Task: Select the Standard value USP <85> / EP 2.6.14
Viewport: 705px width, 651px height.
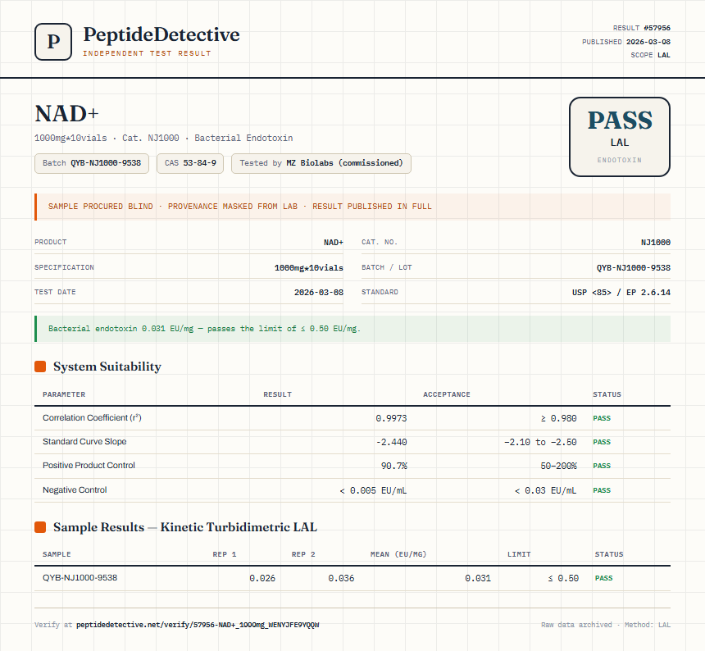Action: [621, 292]
